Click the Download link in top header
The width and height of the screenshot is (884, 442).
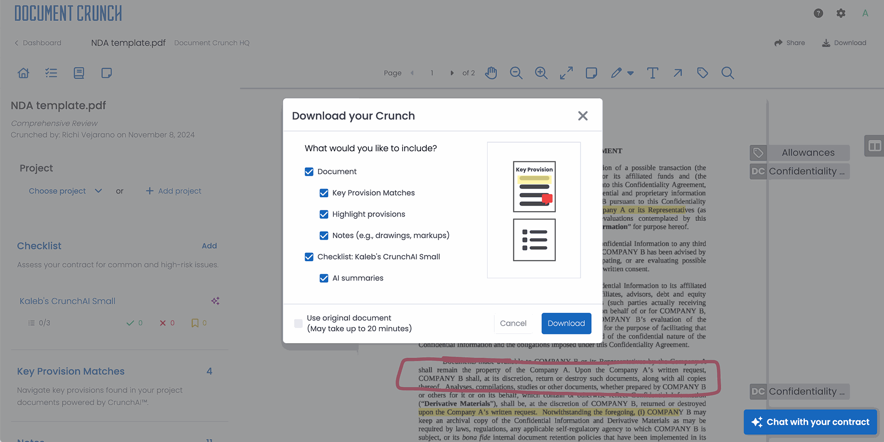pos(844,43)
